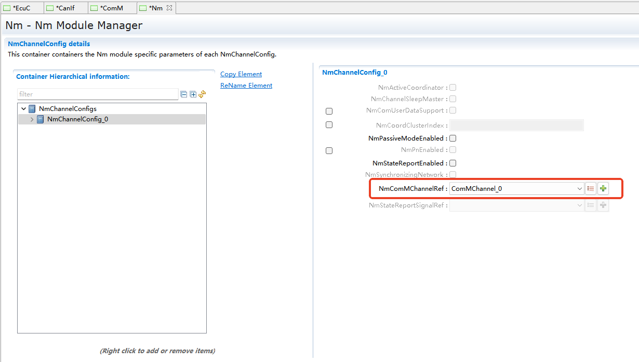The width and height of the screenshot is (639, 362).
Task: Click the collapse all tree icon
Action: click(183, 94)
